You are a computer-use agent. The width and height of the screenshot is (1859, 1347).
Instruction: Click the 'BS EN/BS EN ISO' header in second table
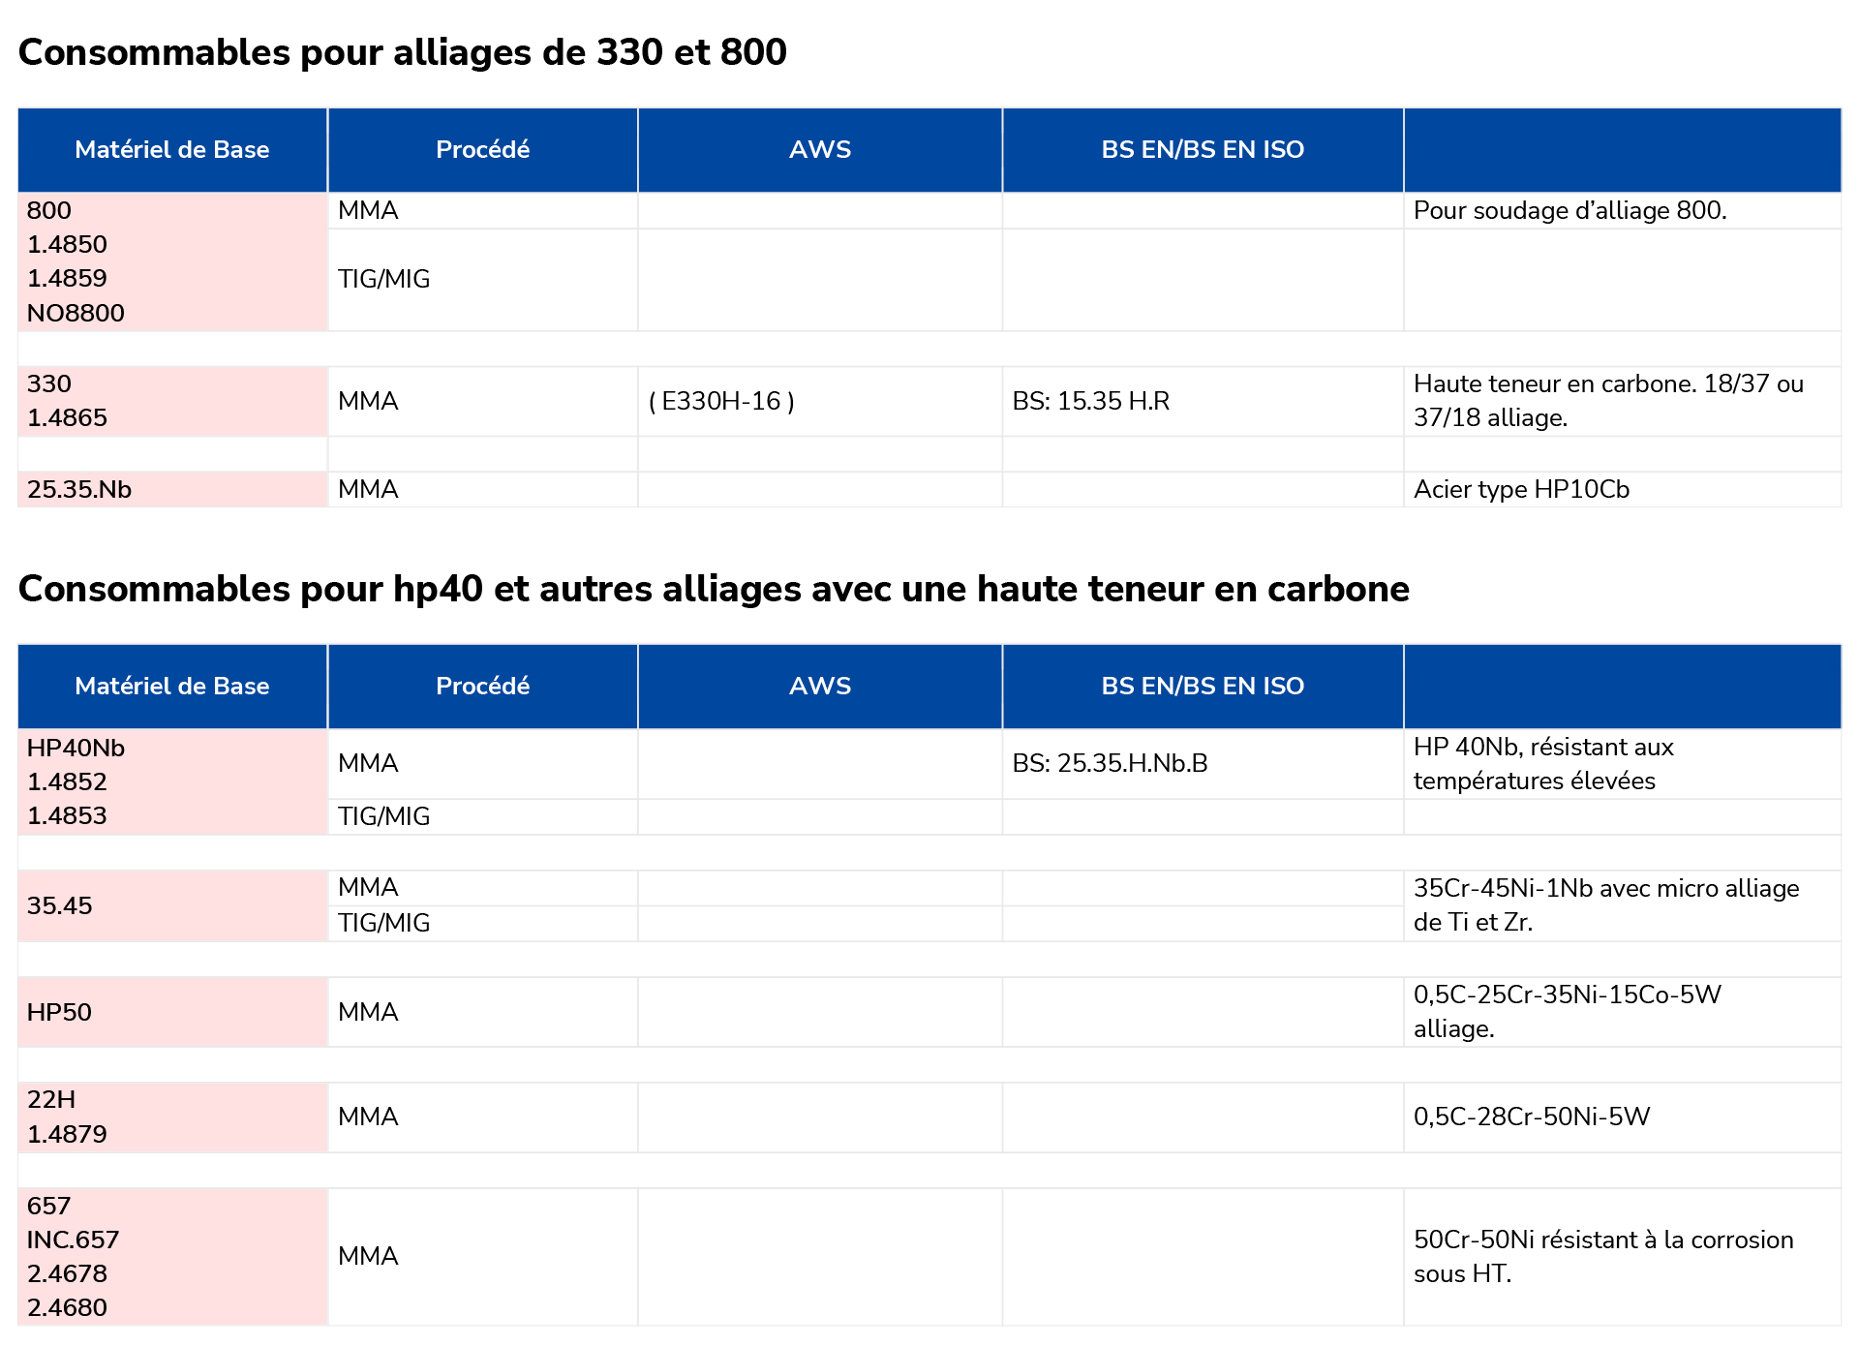coord(1203,687)
